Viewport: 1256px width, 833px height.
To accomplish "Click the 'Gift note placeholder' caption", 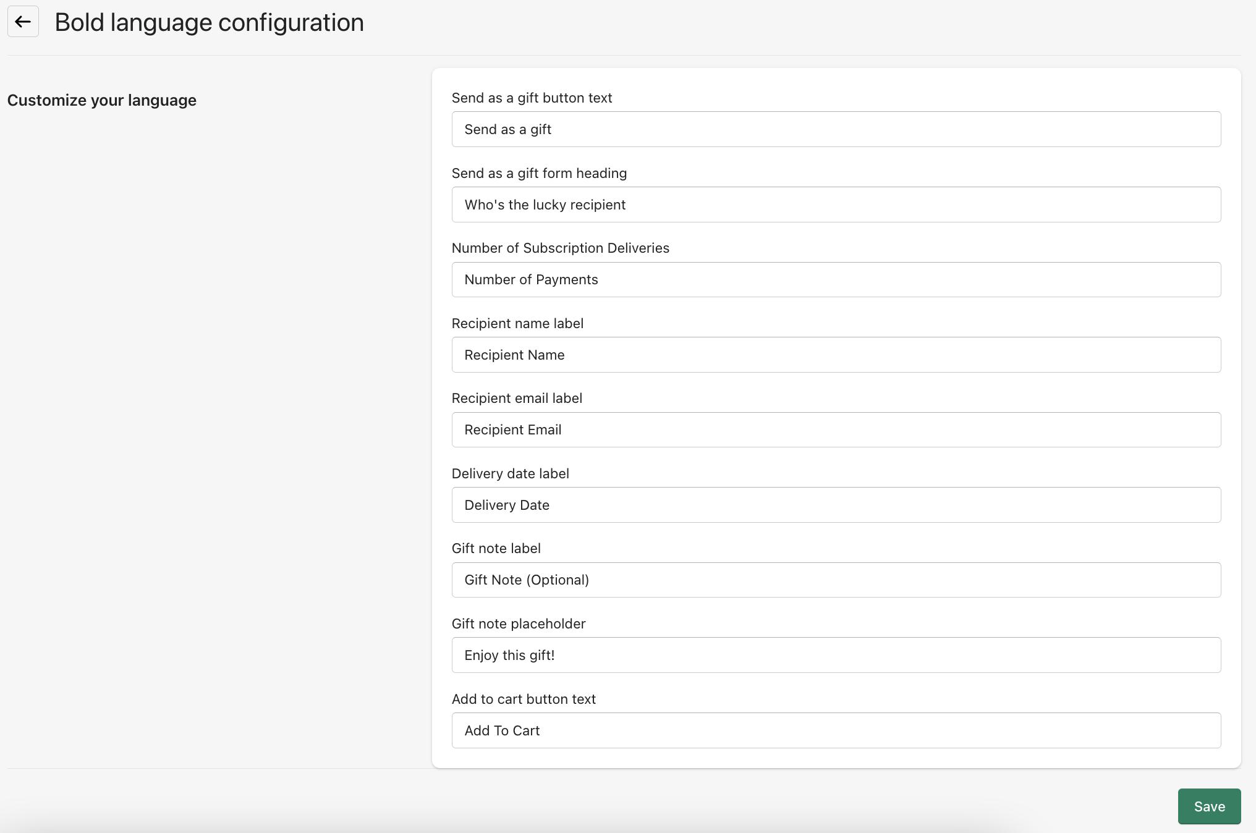I will (x=519, y=624).
